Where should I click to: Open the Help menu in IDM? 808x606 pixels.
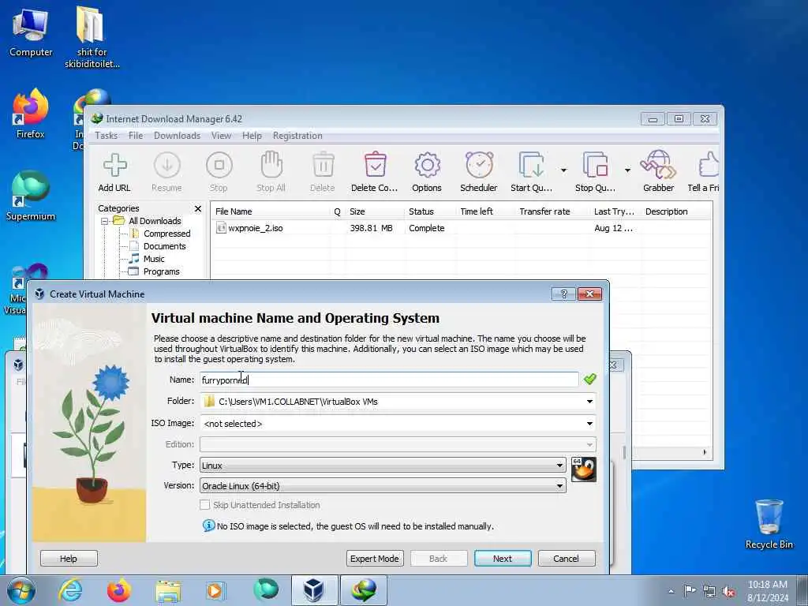tap(252, 136)
